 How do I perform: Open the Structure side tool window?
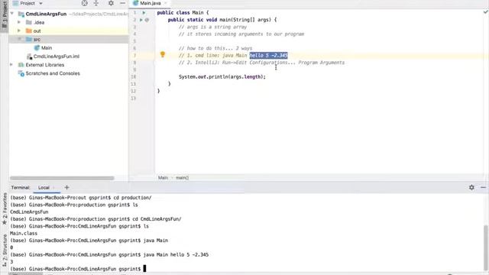pyautogui.click(x=5, y=251)
